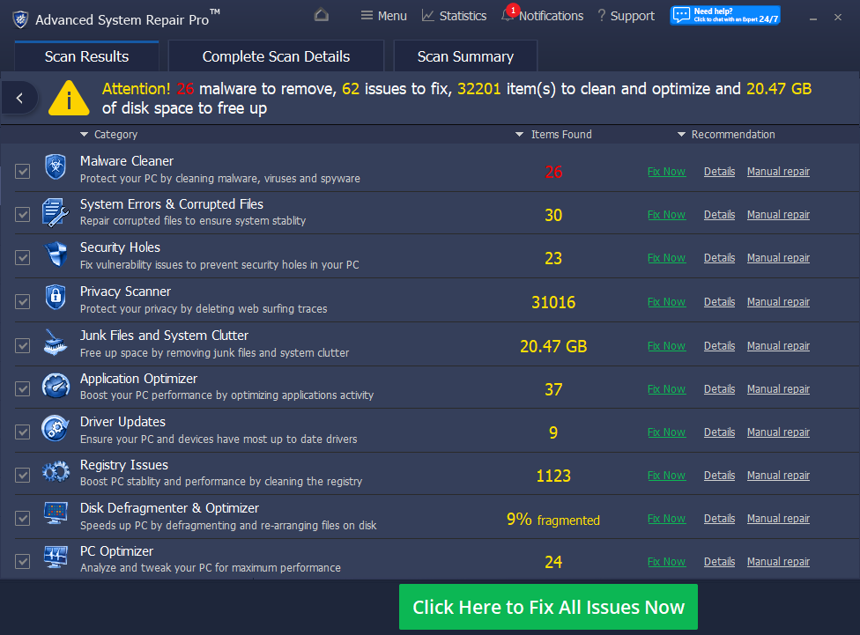The width and height of the screenshot is (860, 635).
Task: Click the 1123 Registry Issues count
Action: [553, 476]
